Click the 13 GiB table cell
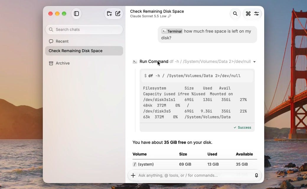Viewport: 307px width, 189px height. pyautogui.click(x=213, y=164)
